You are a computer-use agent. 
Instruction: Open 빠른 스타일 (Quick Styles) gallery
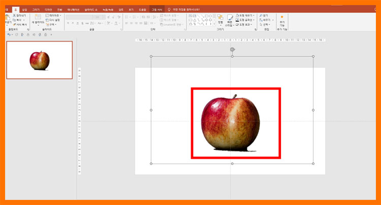click(230, 20)
